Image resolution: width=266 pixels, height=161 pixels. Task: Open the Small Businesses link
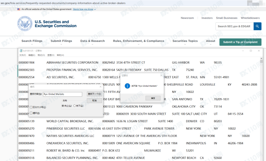click(227, 18)
